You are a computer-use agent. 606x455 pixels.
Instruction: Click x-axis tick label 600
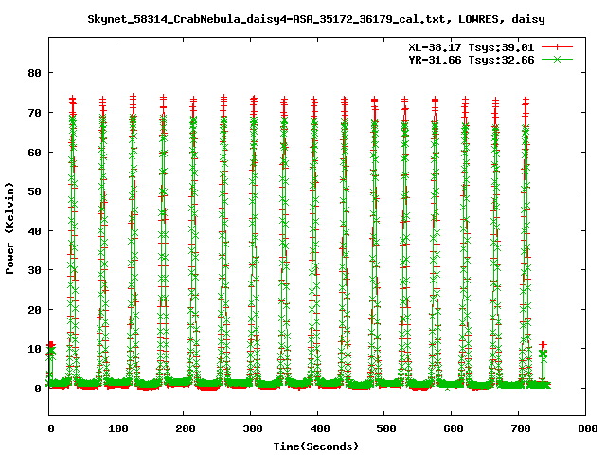click(x=454, y=428)
